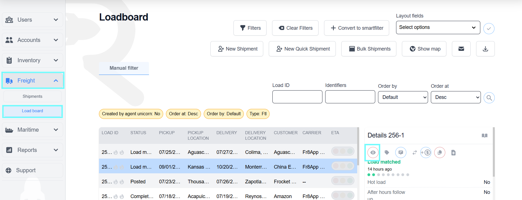Click the DELIVERY LOCATION column header
The image size is (522, 200).
click(256, 136)
